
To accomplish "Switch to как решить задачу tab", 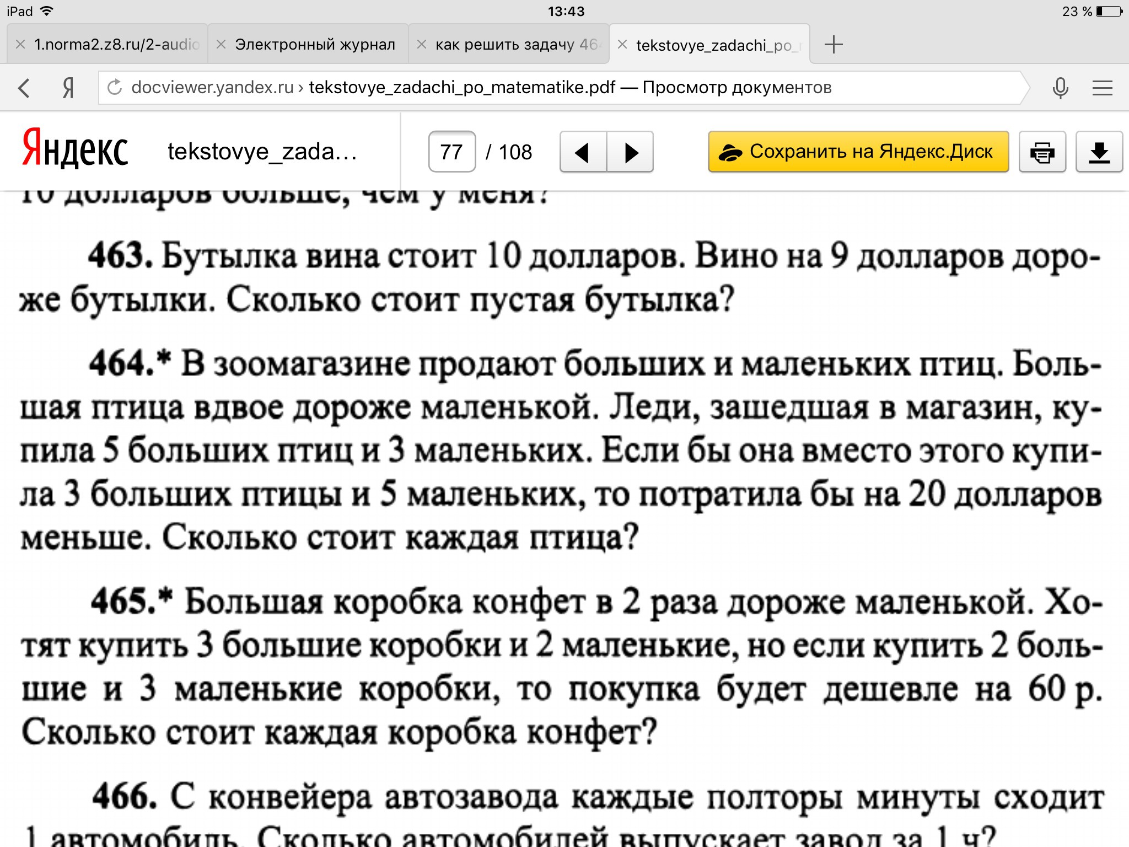I will tap(515, 44).
